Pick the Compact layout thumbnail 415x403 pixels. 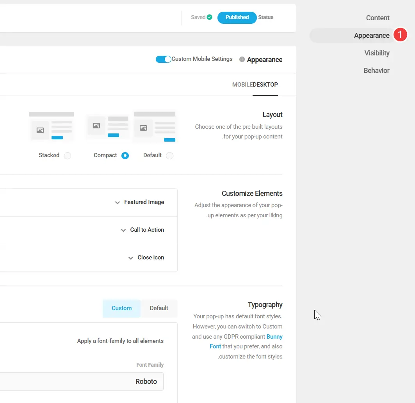(x=108, y=127)
